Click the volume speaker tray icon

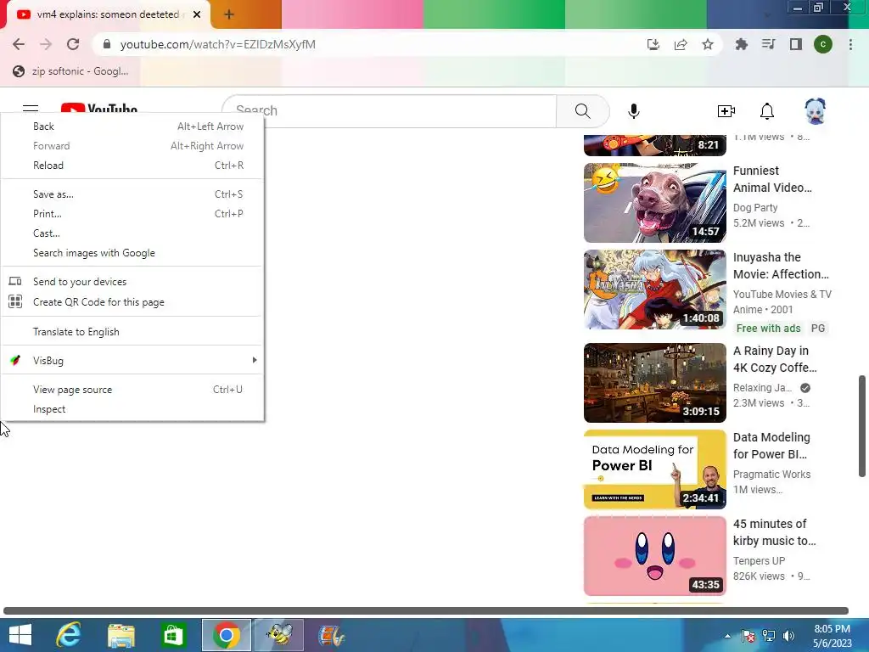tap(788, 635)
